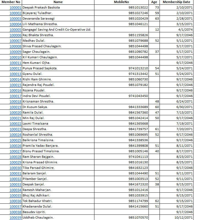The height and width of the screenshot is (220, 212).
Task: Click the Gangagal Saving And Credit Co-Operative cell
Action: point(57,30)
